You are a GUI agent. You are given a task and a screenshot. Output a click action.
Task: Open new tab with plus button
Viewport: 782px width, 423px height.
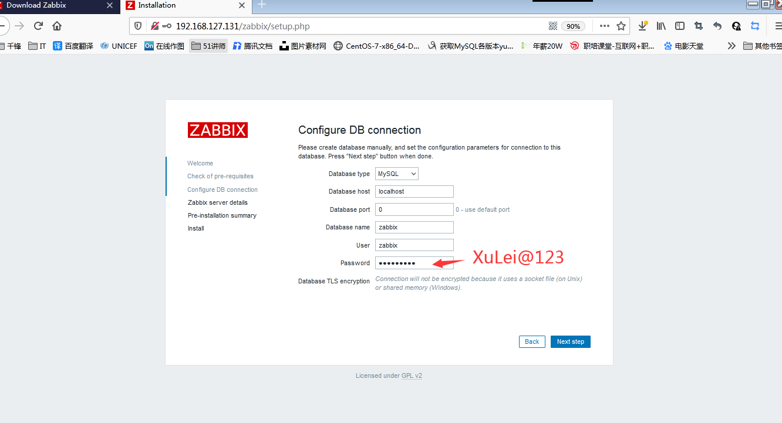pyautogui.click(x=262, y=5)
